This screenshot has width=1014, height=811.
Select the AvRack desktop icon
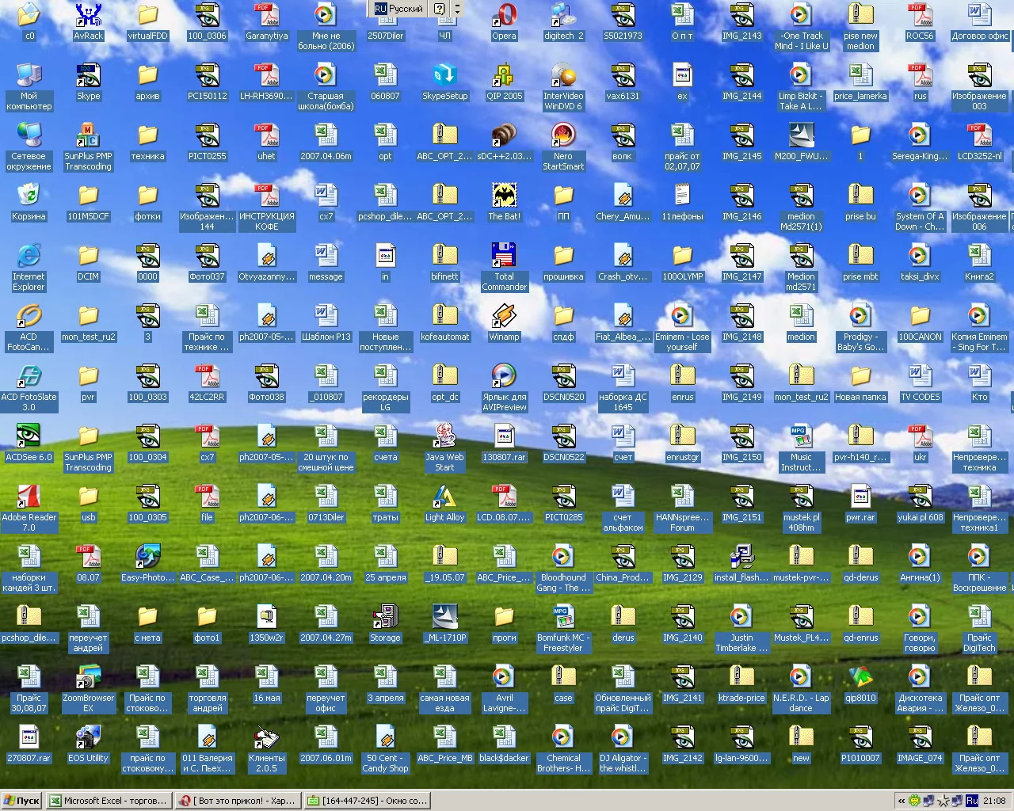click(x=88, y=21)
